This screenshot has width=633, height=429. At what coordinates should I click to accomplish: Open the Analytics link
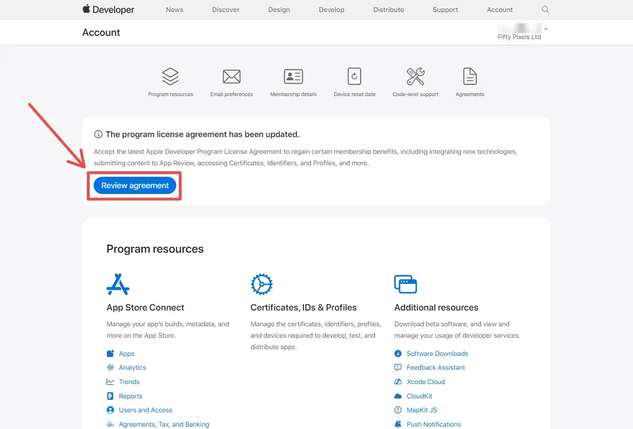pyautogui.click(x=132, y=367)
